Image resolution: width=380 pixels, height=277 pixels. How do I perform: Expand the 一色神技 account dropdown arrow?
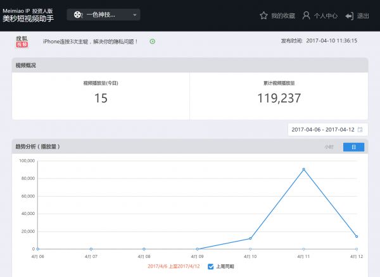click(x=133, y=15)
